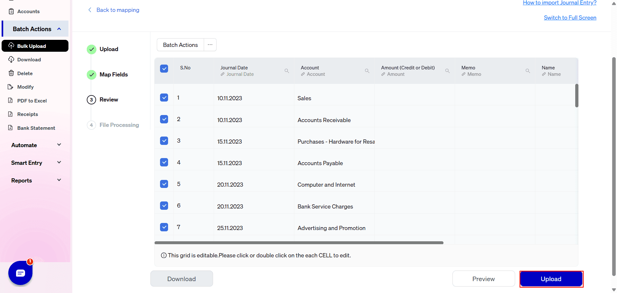
Task: Open the How to import Journal Entry guide
Action: coord(559,3)
